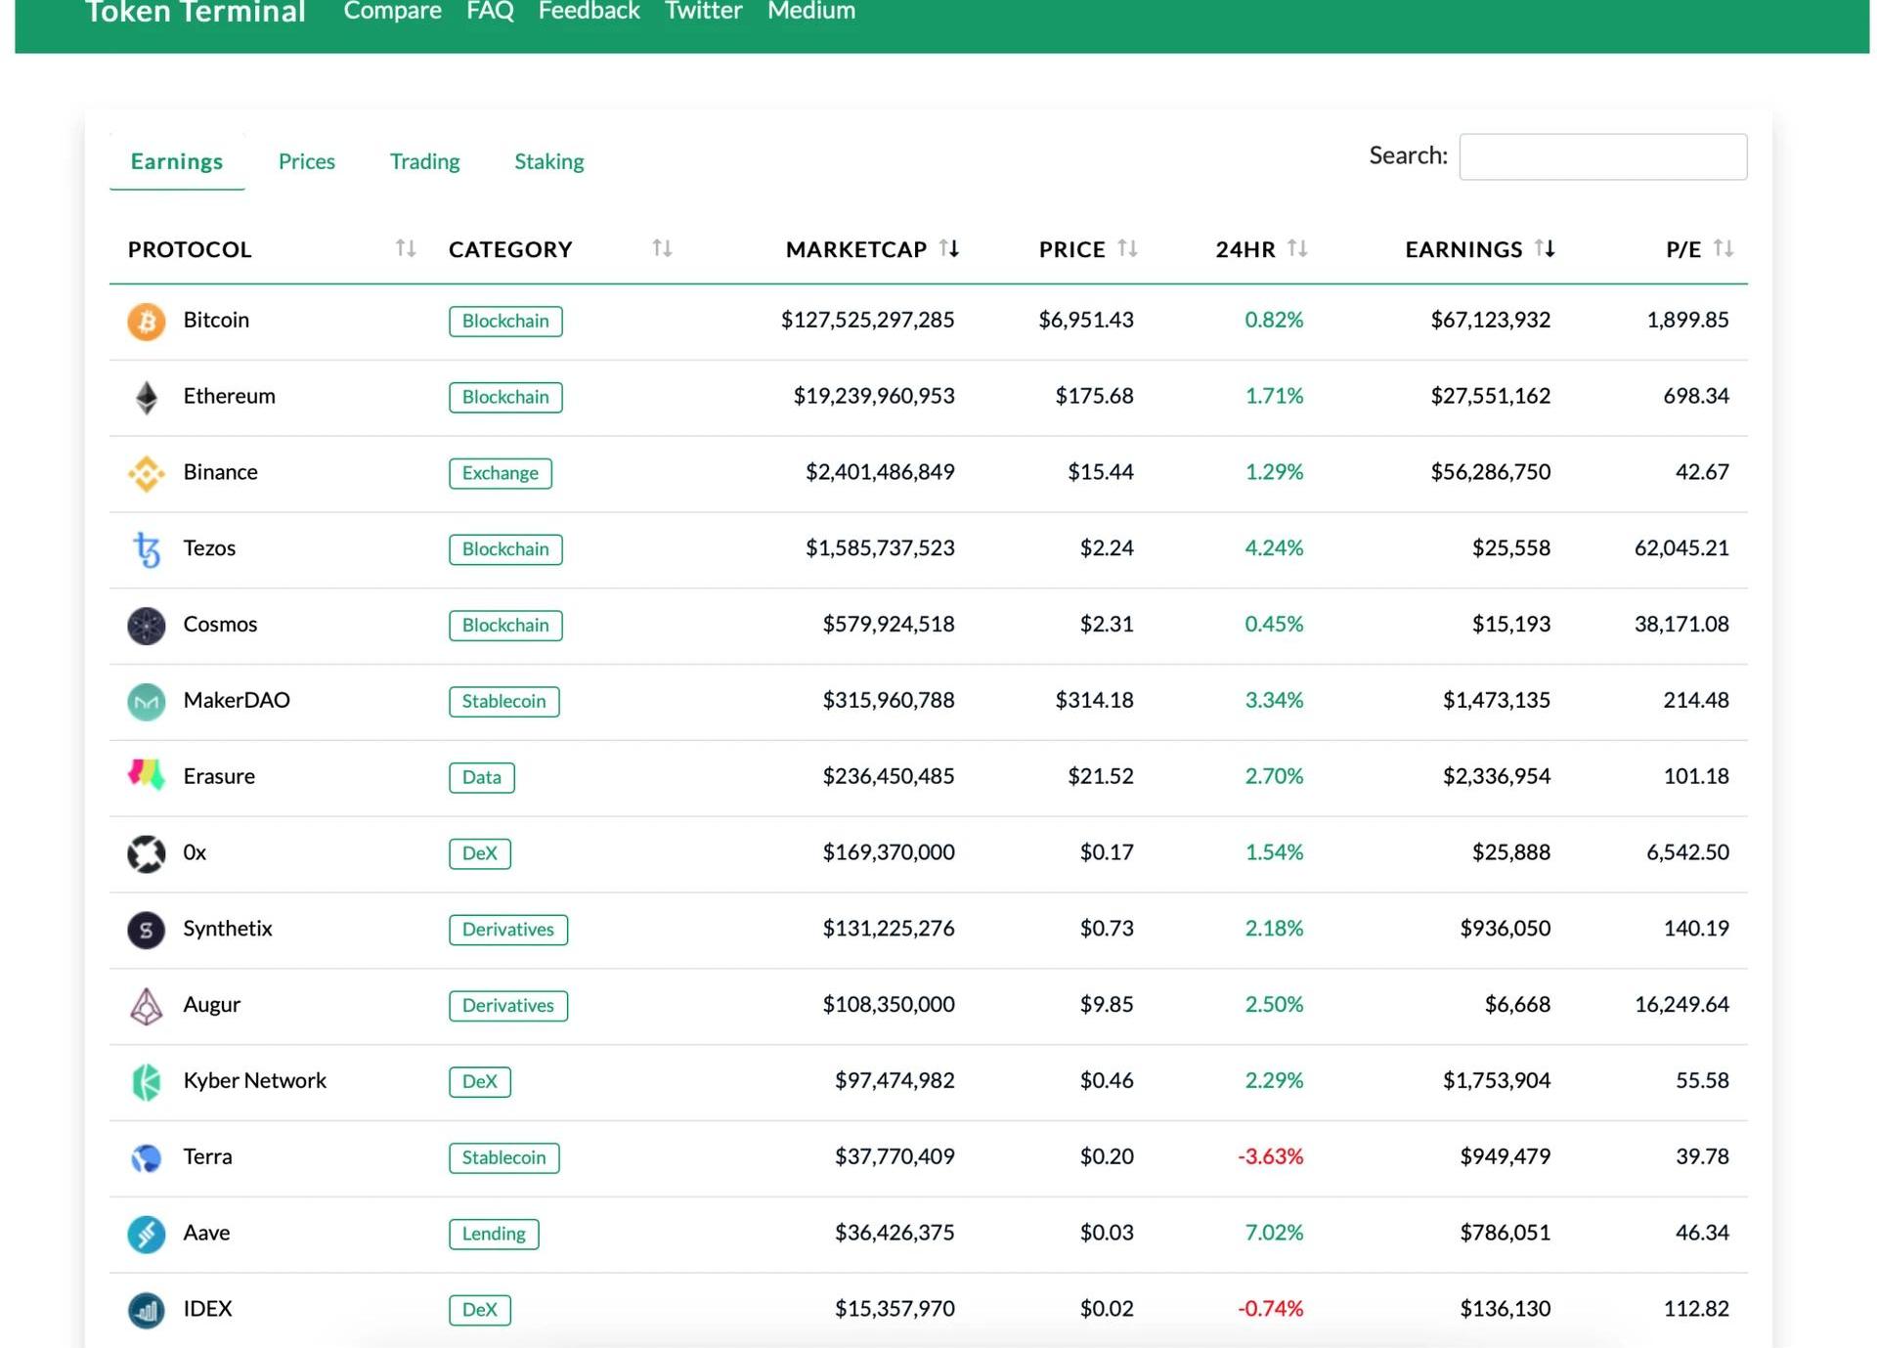Open the Feedback navigation link
1877x1348 pixels.
pos(589,11)
